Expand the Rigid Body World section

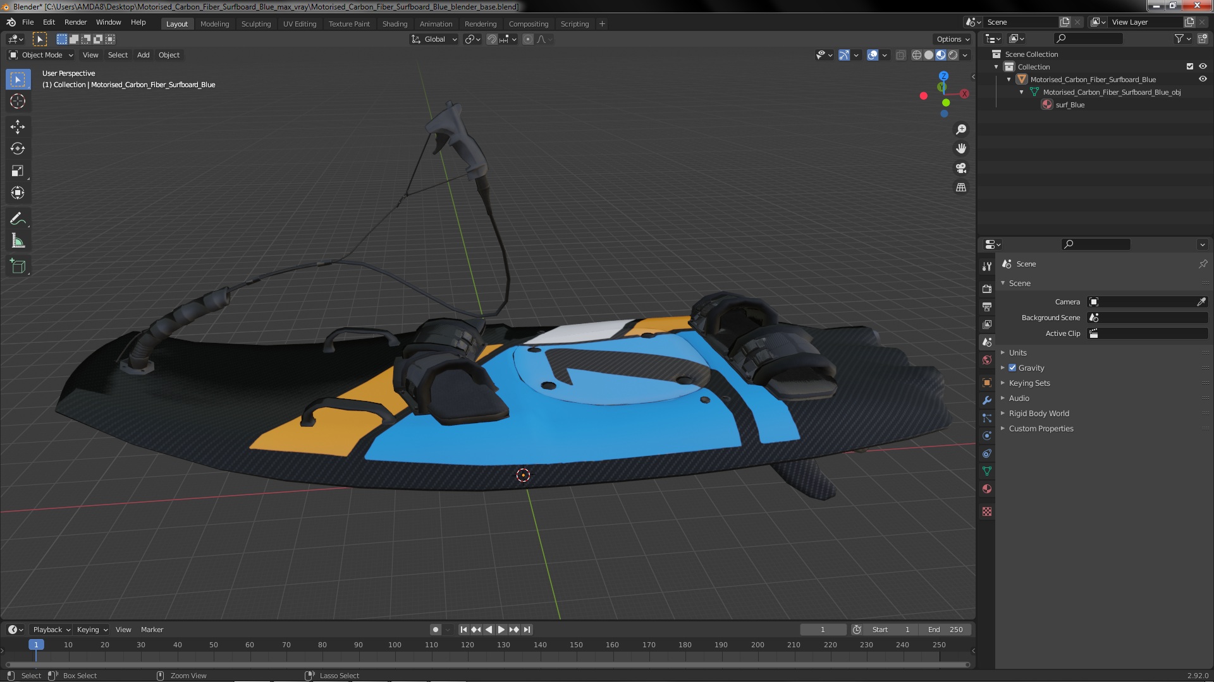click(1038, 413)
